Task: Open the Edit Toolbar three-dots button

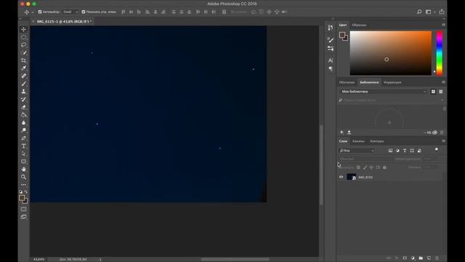Action: pos(23,184)
